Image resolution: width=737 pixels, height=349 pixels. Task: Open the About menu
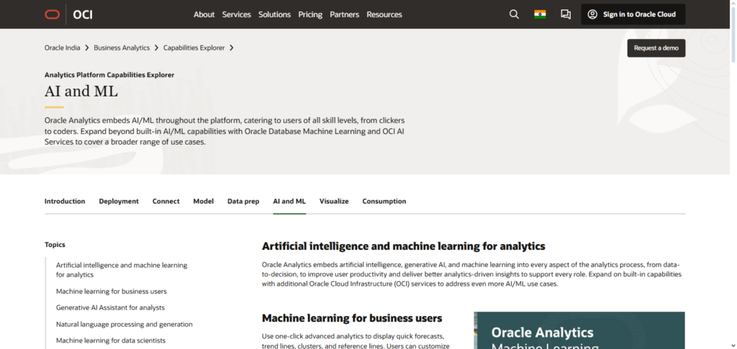tap(204, 14)
